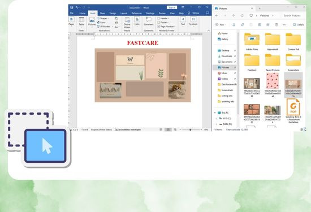This screenshot has width=311, height=212.
Task: Open the Footer dropdown
Action: coord(163,23)
